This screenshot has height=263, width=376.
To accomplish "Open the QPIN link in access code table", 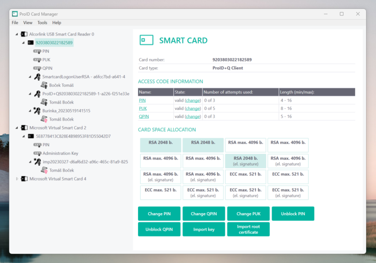I will point(144,117).
